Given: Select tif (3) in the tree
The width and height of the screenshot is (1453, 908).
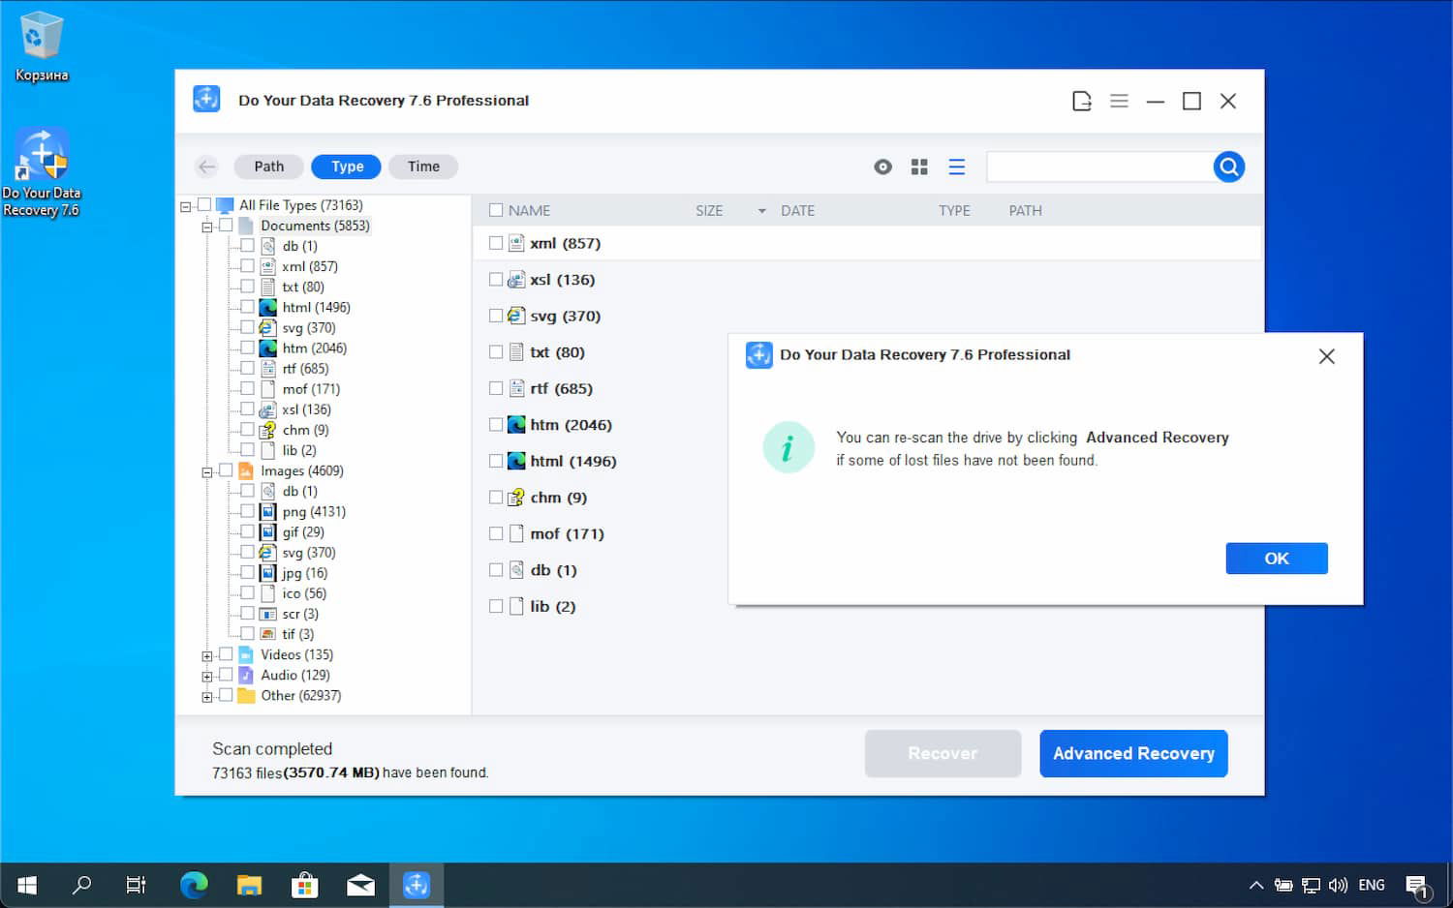Looking at the screenshot, I should point(297,634).
